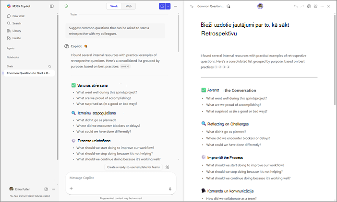337x202 pixels.
Task: Open New chat from the sidebar
Action: 16,16
